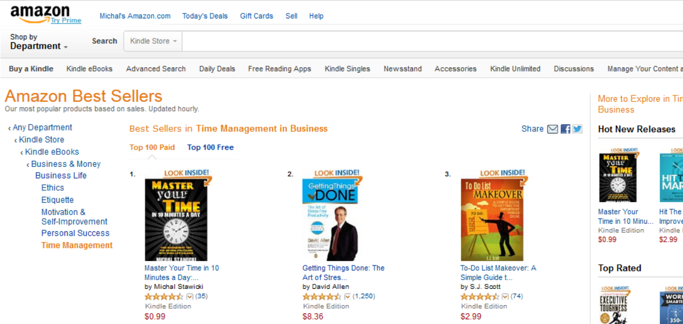Expand rating dropdown arrow for To-Do List Makeover
Screen dimensions: 683x324
[x=505, y=296]
